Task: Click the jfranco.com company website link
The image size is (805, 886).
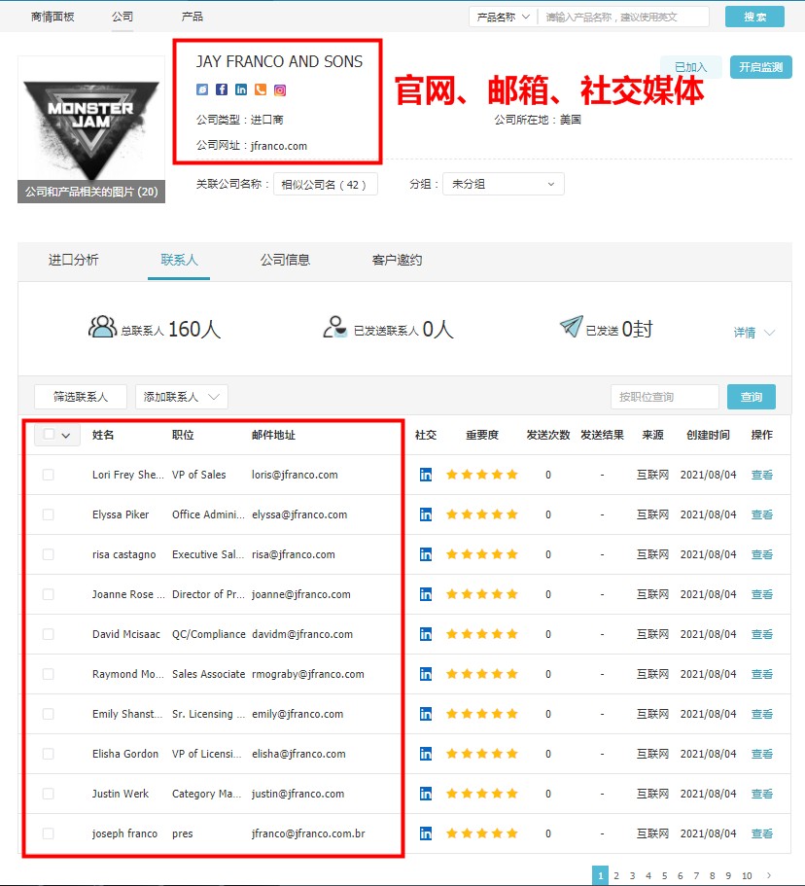Action: point(279,146)
